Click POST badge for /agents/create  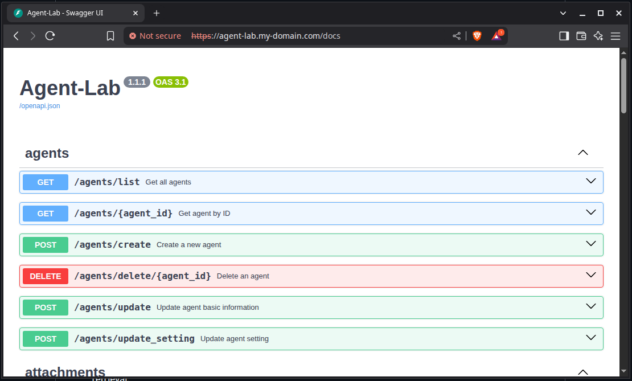(x=46, y=245)
